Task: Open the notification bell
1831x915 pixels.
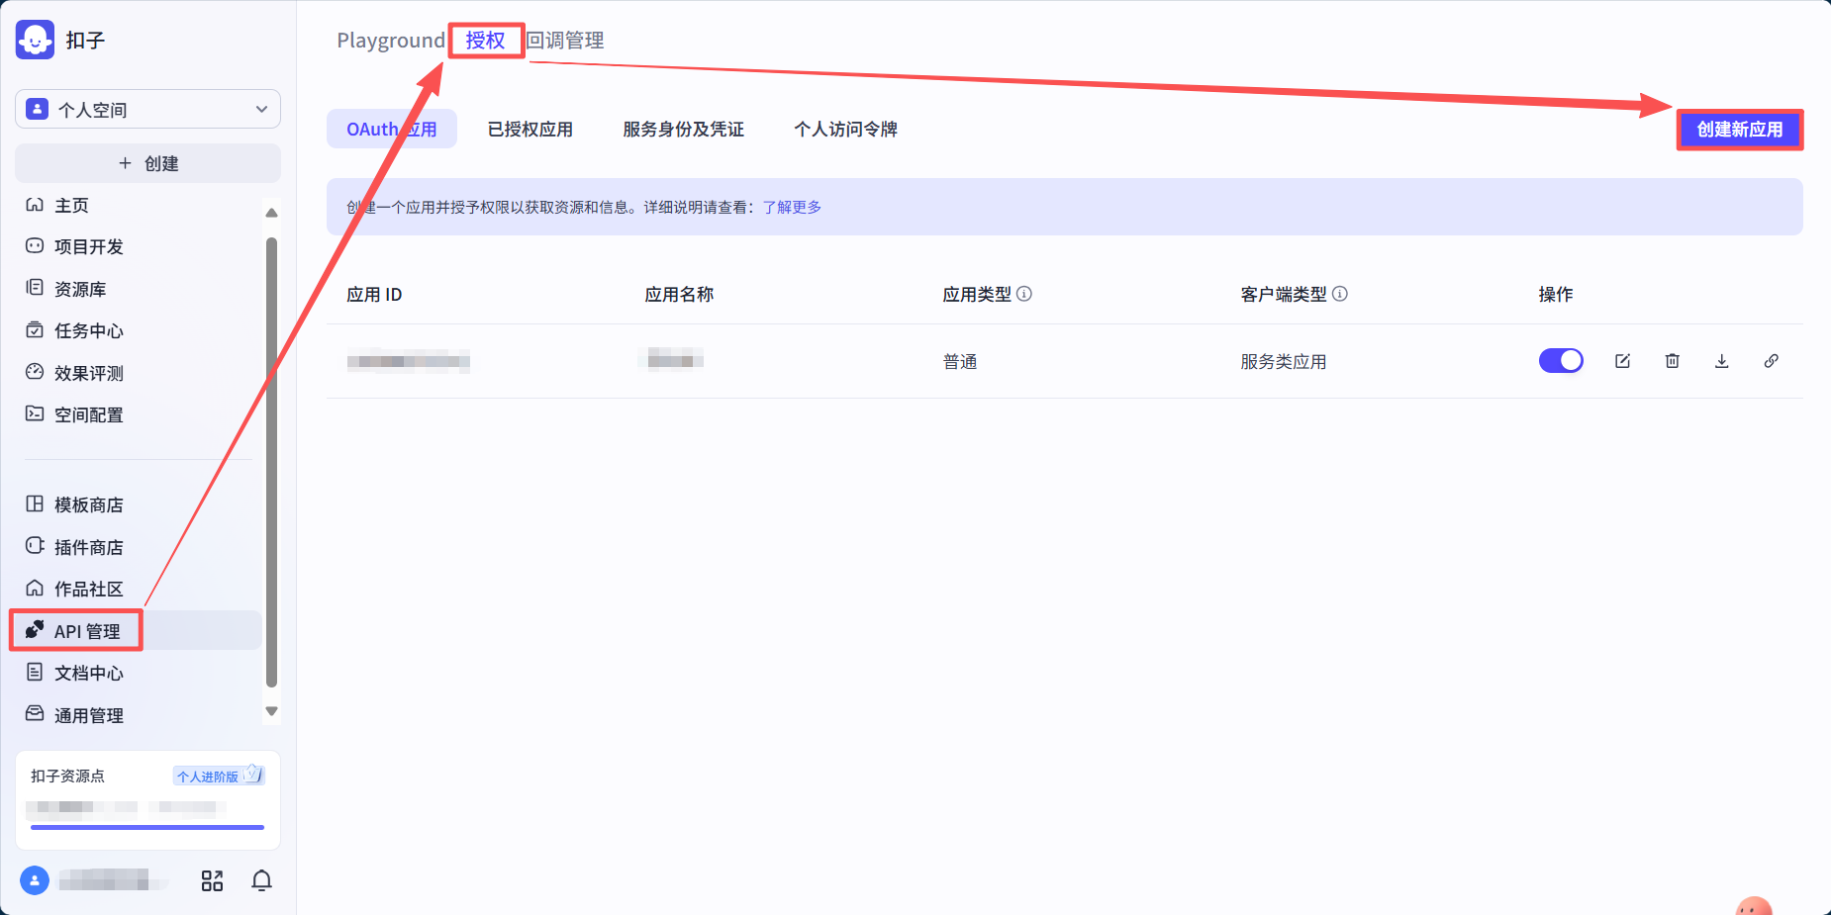Action: click(261, 880)
